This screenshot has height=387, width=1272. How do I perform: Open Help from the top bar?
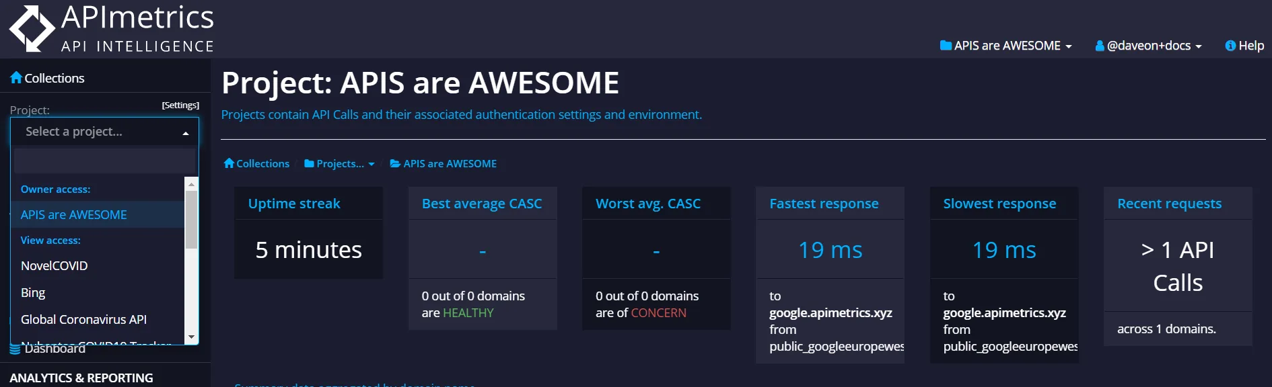pyautogui.click(x=1244, y=46)
